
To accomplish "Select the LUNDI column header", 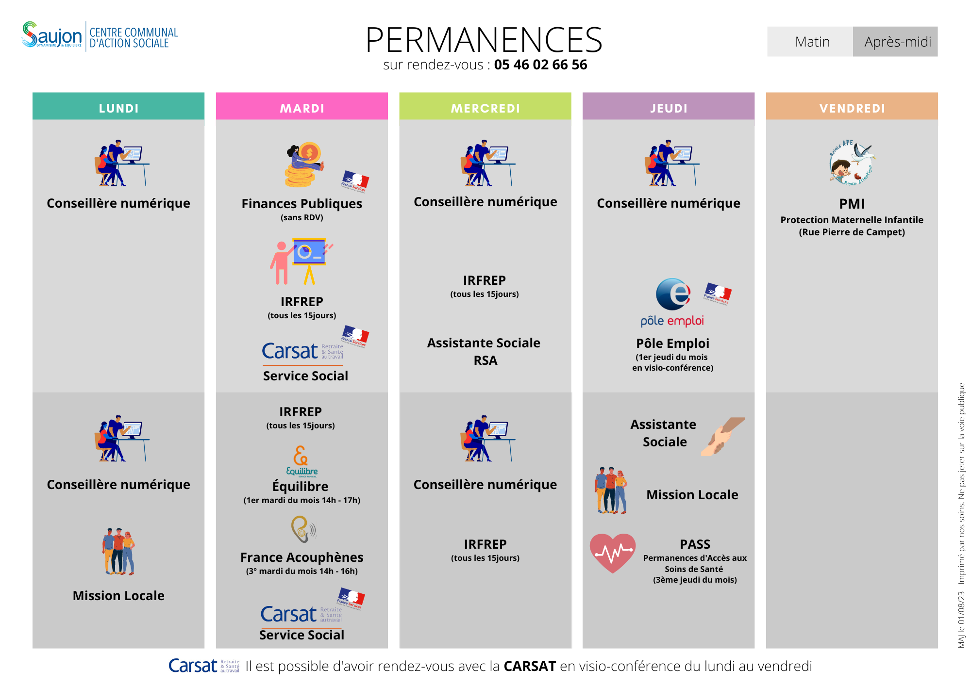I will pos(118,108).
